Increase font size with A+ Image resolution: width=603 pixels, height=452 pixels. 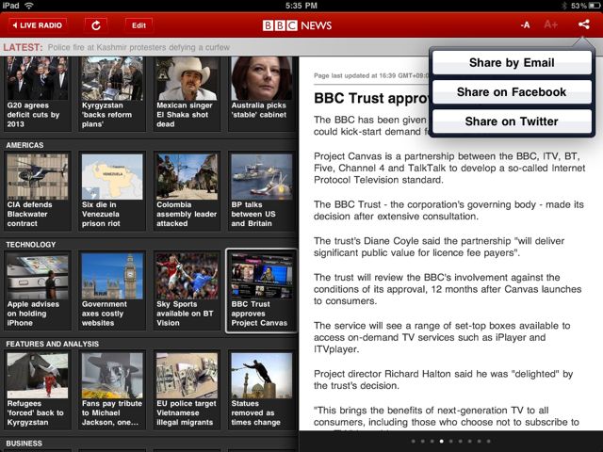pyautogui.click(x=550, y=25)
